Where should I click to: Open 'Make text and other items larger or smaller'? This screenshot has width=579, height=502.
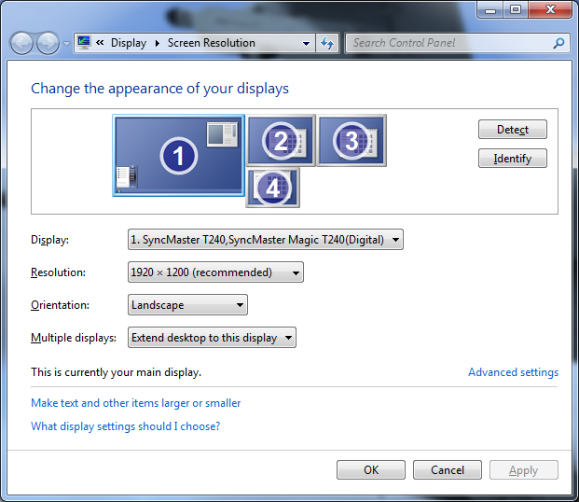pos(136,403)
